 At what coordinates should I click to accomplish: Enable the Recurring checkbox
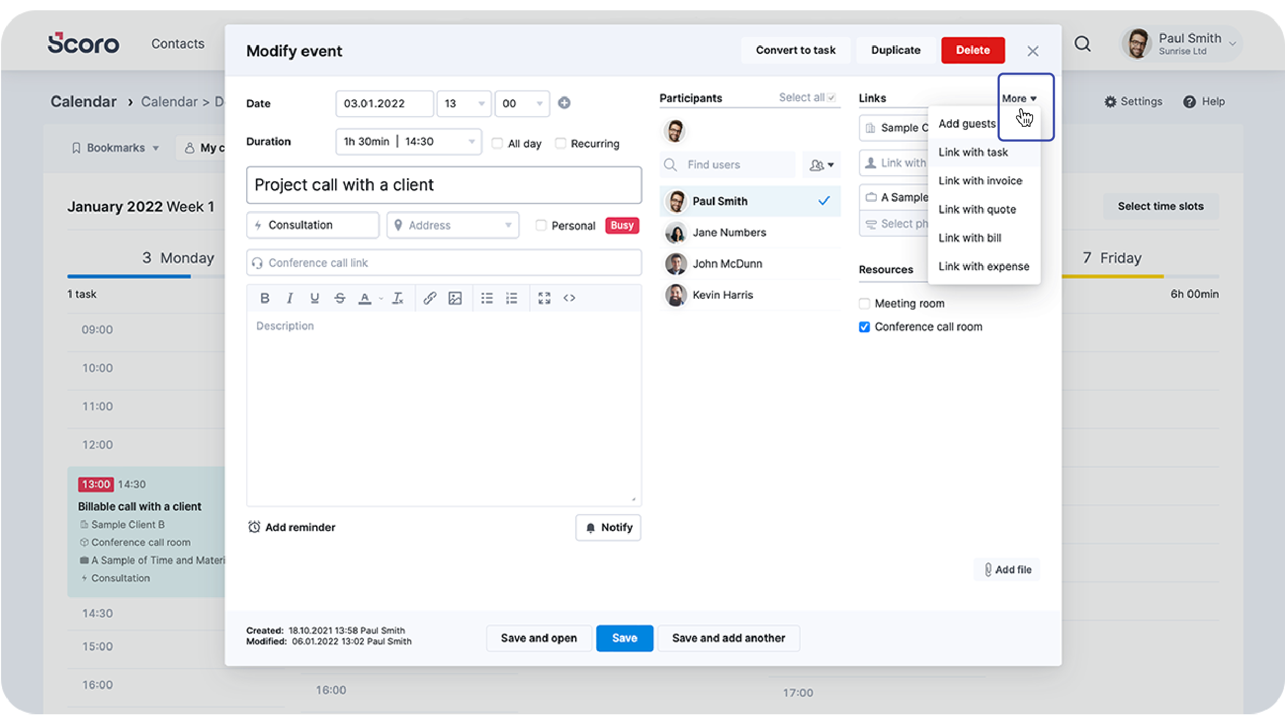[x=561, y=143]
